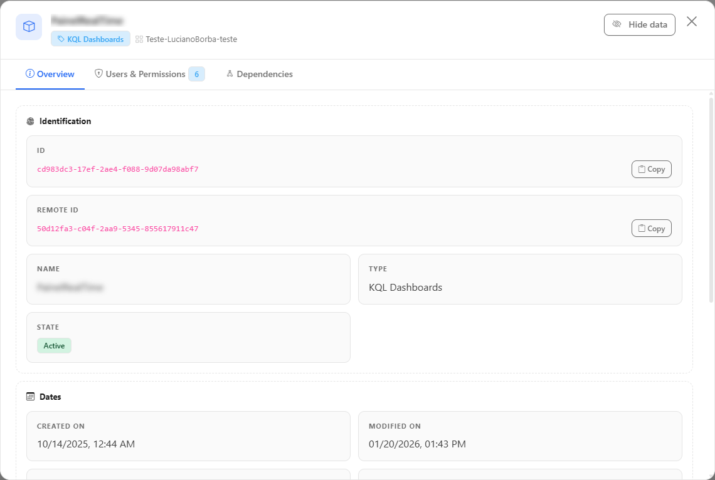Toggle the Hide data button
Image resolution: width=715 pixels, height=480 pixels.
coord(639,24)
